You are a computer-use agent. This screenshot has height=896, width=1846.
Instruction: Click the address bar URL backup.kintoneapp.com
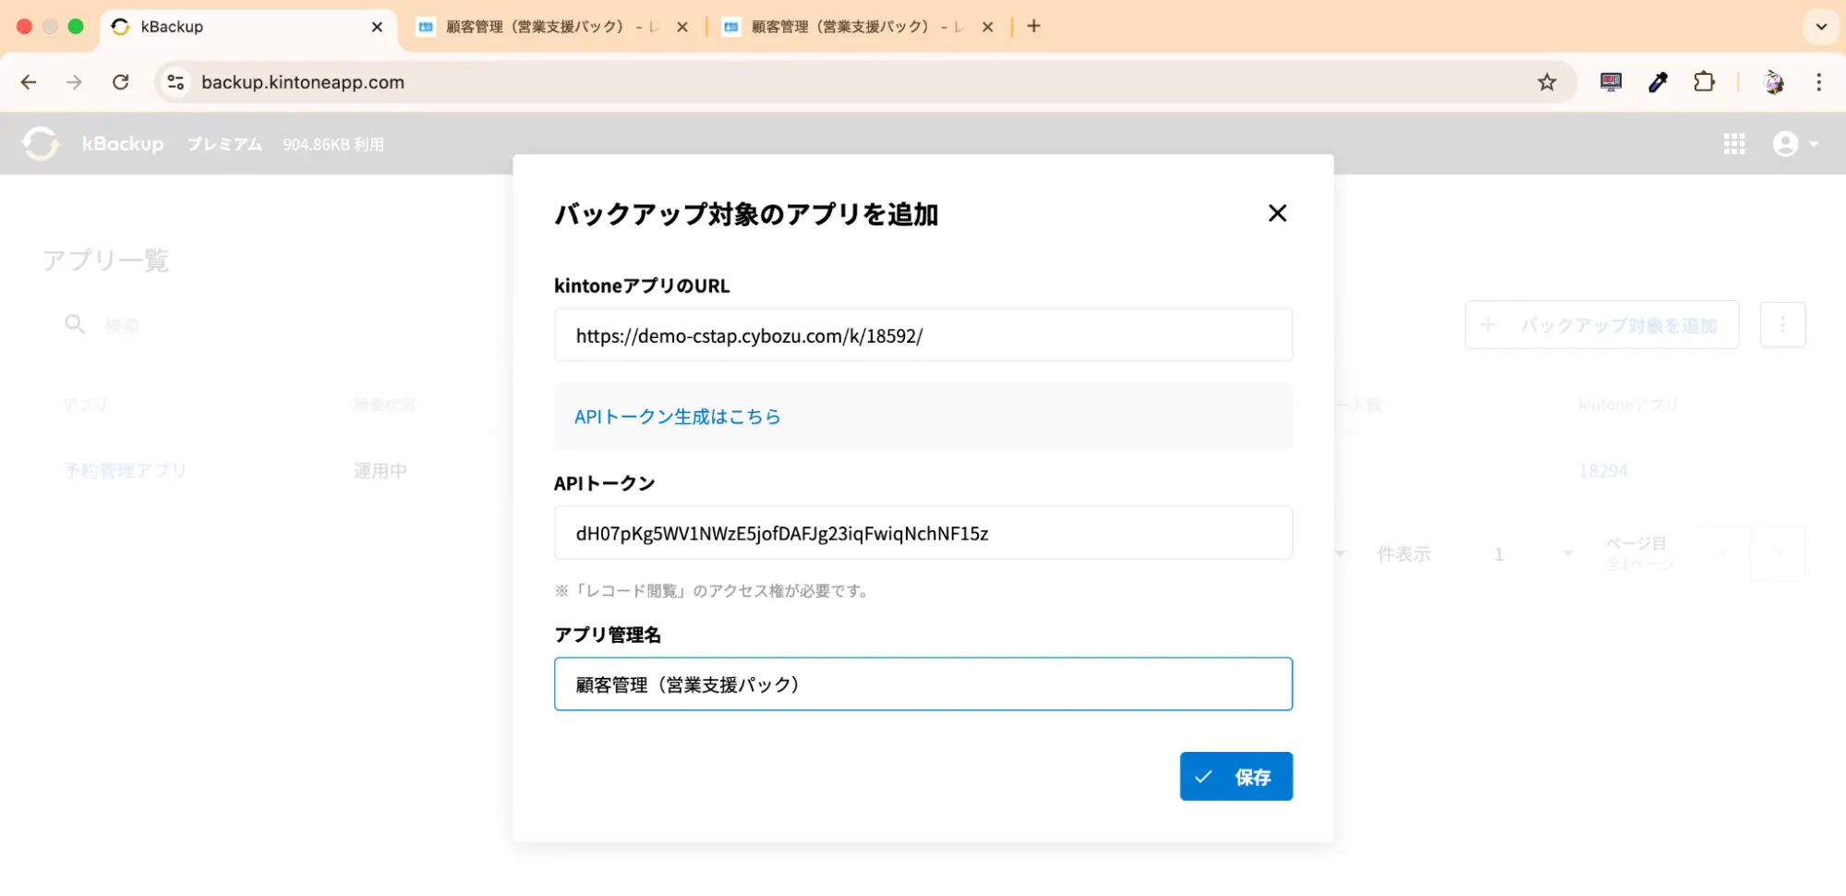pos(303,82)
